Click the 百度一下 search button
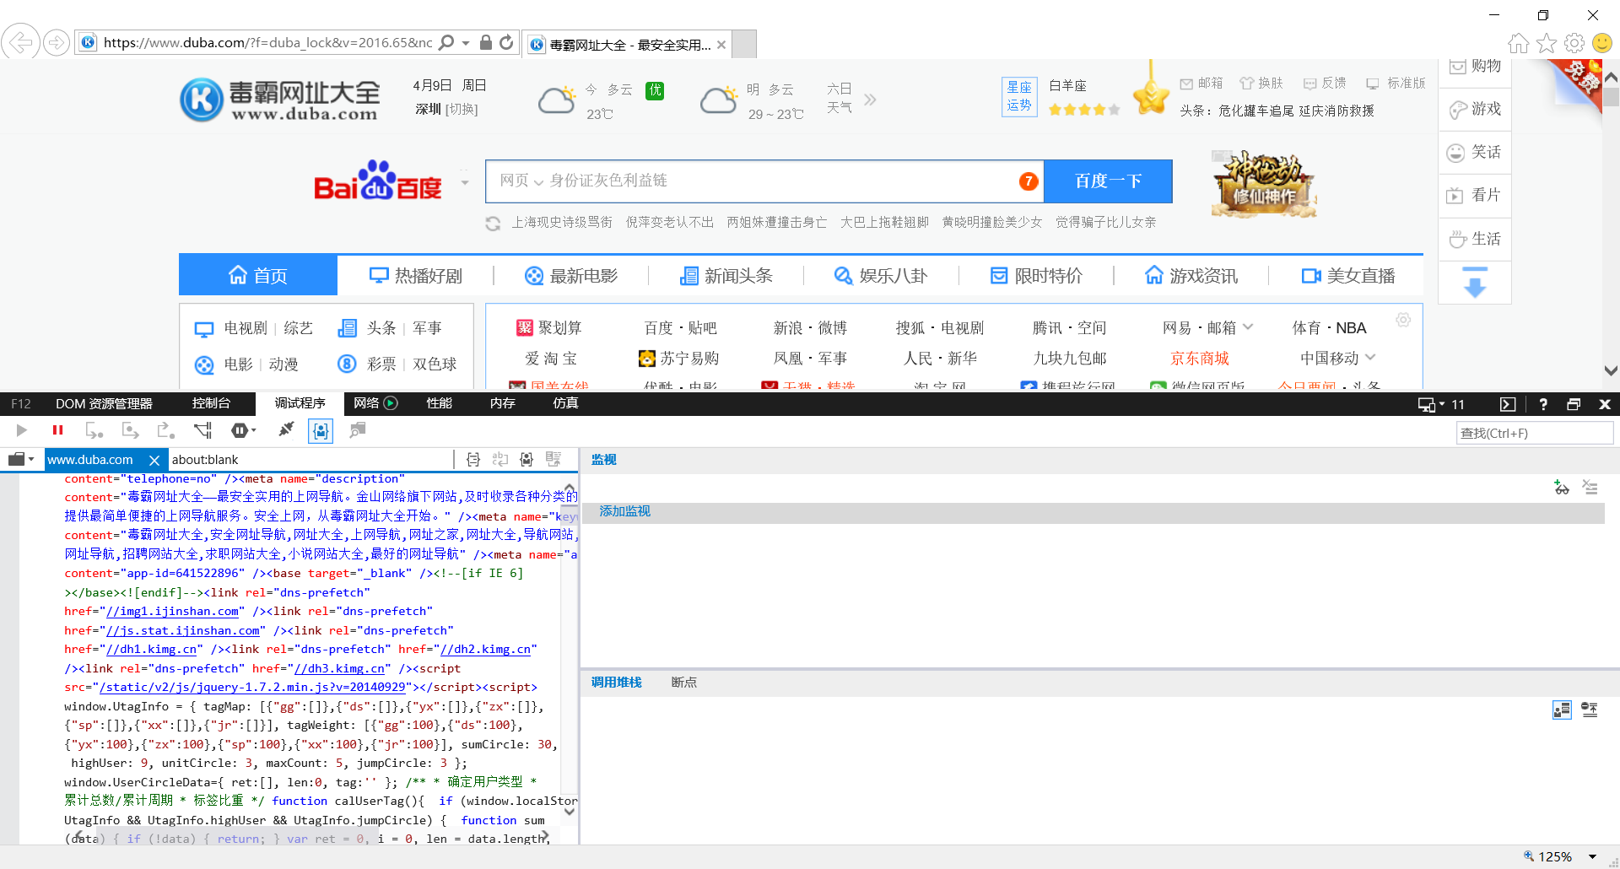This screenshot has height=869, width=1620. 1108,181
